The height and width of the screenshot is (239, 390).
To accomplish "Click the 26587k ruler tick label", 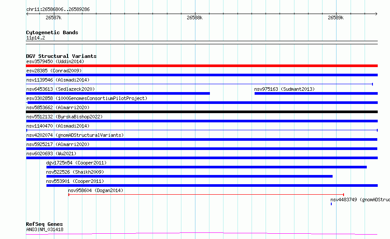I will [x=53, y=18].
